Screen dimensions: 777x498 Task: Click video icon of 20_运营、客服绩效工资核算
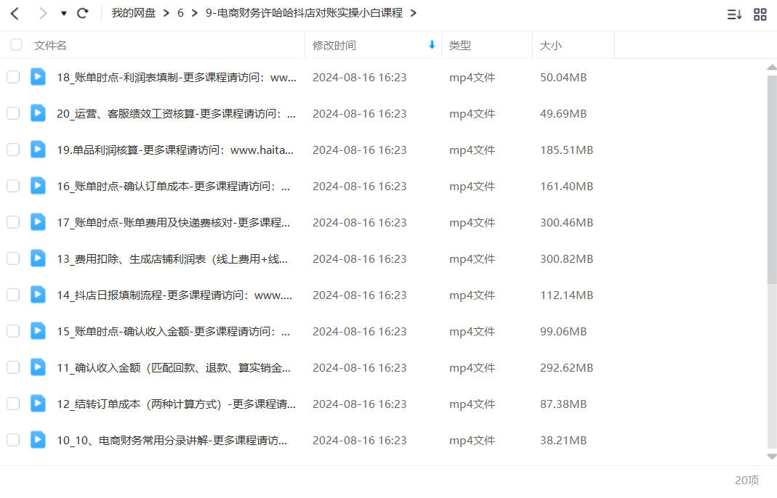pyautogui.click(x=38, y=113)
